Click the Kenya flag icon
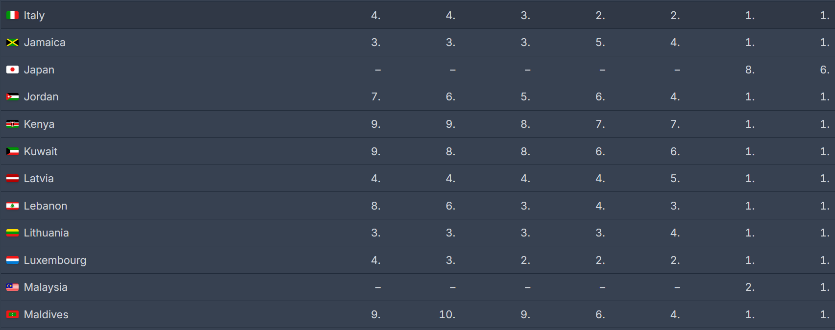Screen dimensions: 835x330 [x=12, y=124]
